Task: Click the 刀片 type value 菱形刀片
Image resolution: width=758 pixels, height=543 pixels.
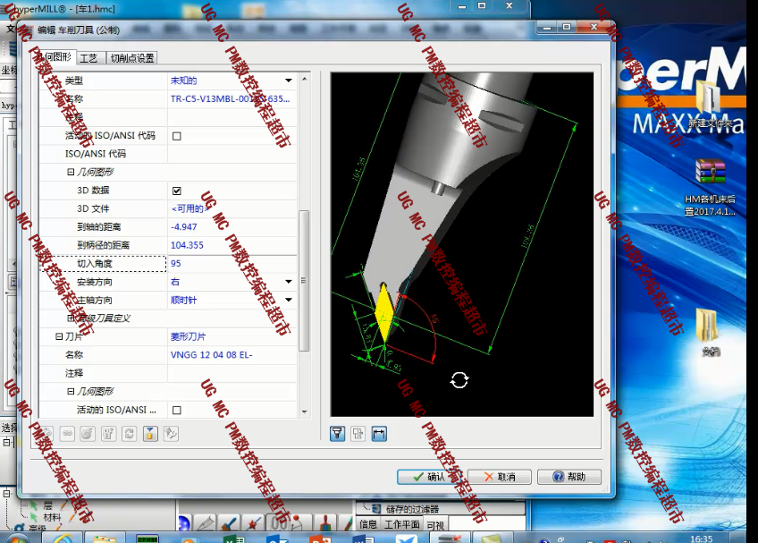Action: (232, 336)
